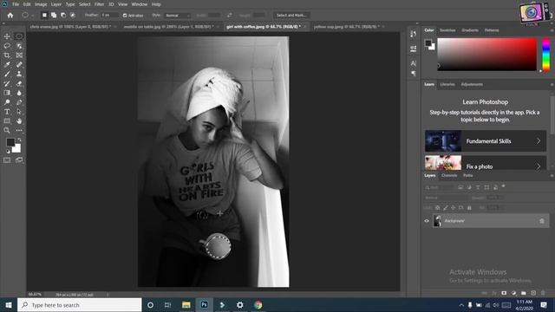This screenshot has width=555, height=312.
Task: Toggle Quick Mask mode
Action: click(x=7, y=160)
